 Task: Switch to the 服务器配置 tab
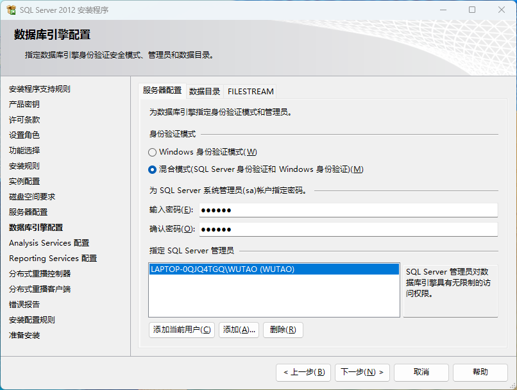(x=162, y=90)
